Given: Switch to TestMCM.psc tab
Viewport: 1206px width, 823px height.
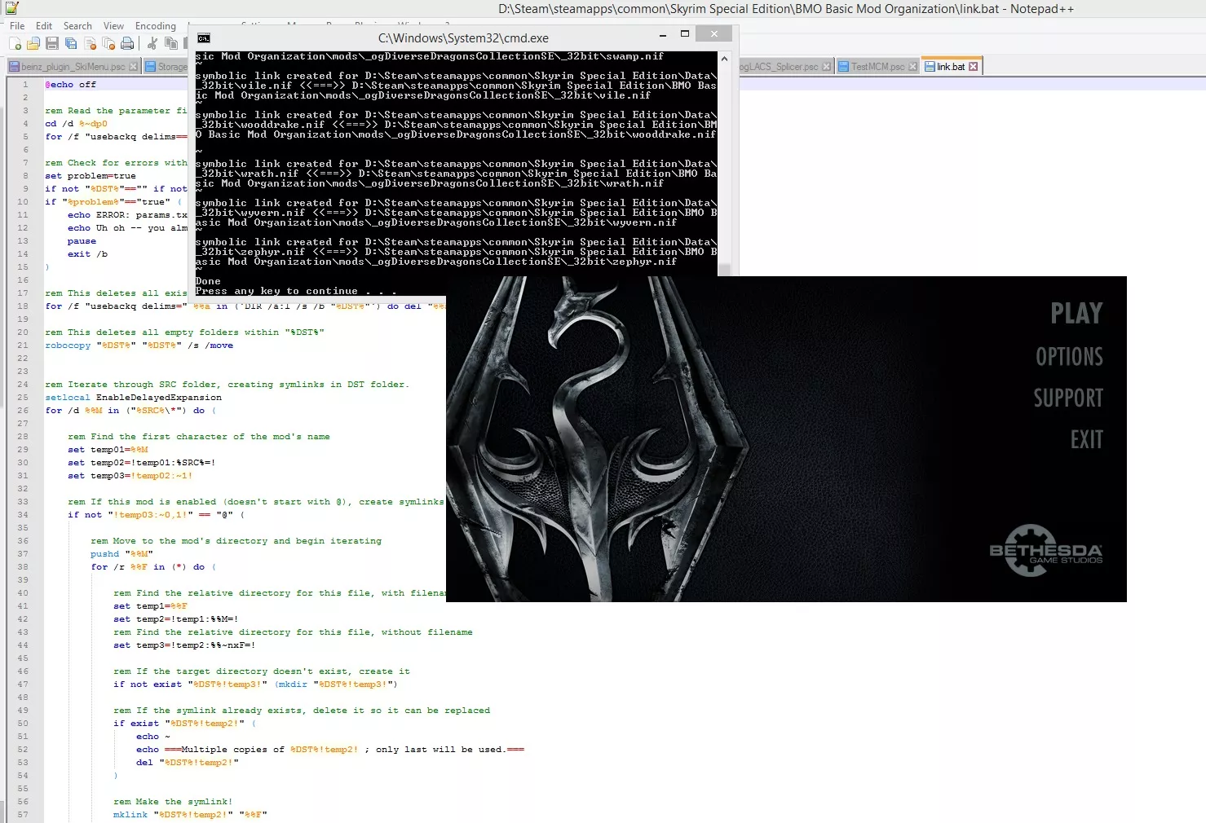Looking at the screenshot, I should [877, 67].
